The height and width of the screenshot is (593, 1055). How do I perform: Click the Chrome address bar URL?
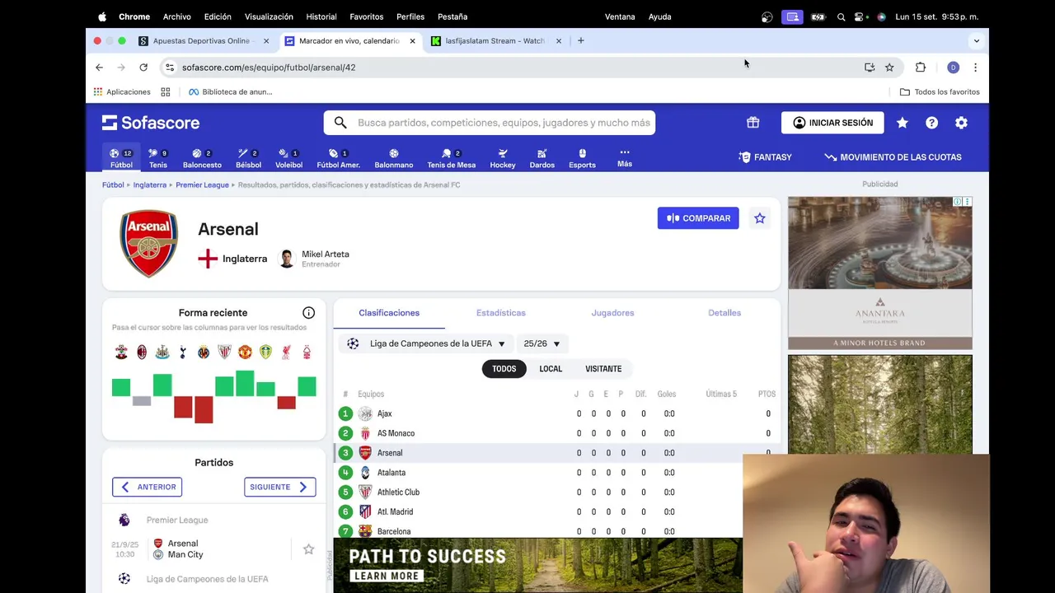coord(269,68)
